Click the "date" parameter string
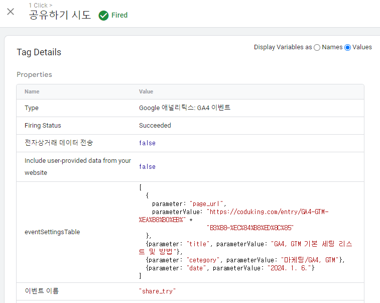 tap(196, 268)
